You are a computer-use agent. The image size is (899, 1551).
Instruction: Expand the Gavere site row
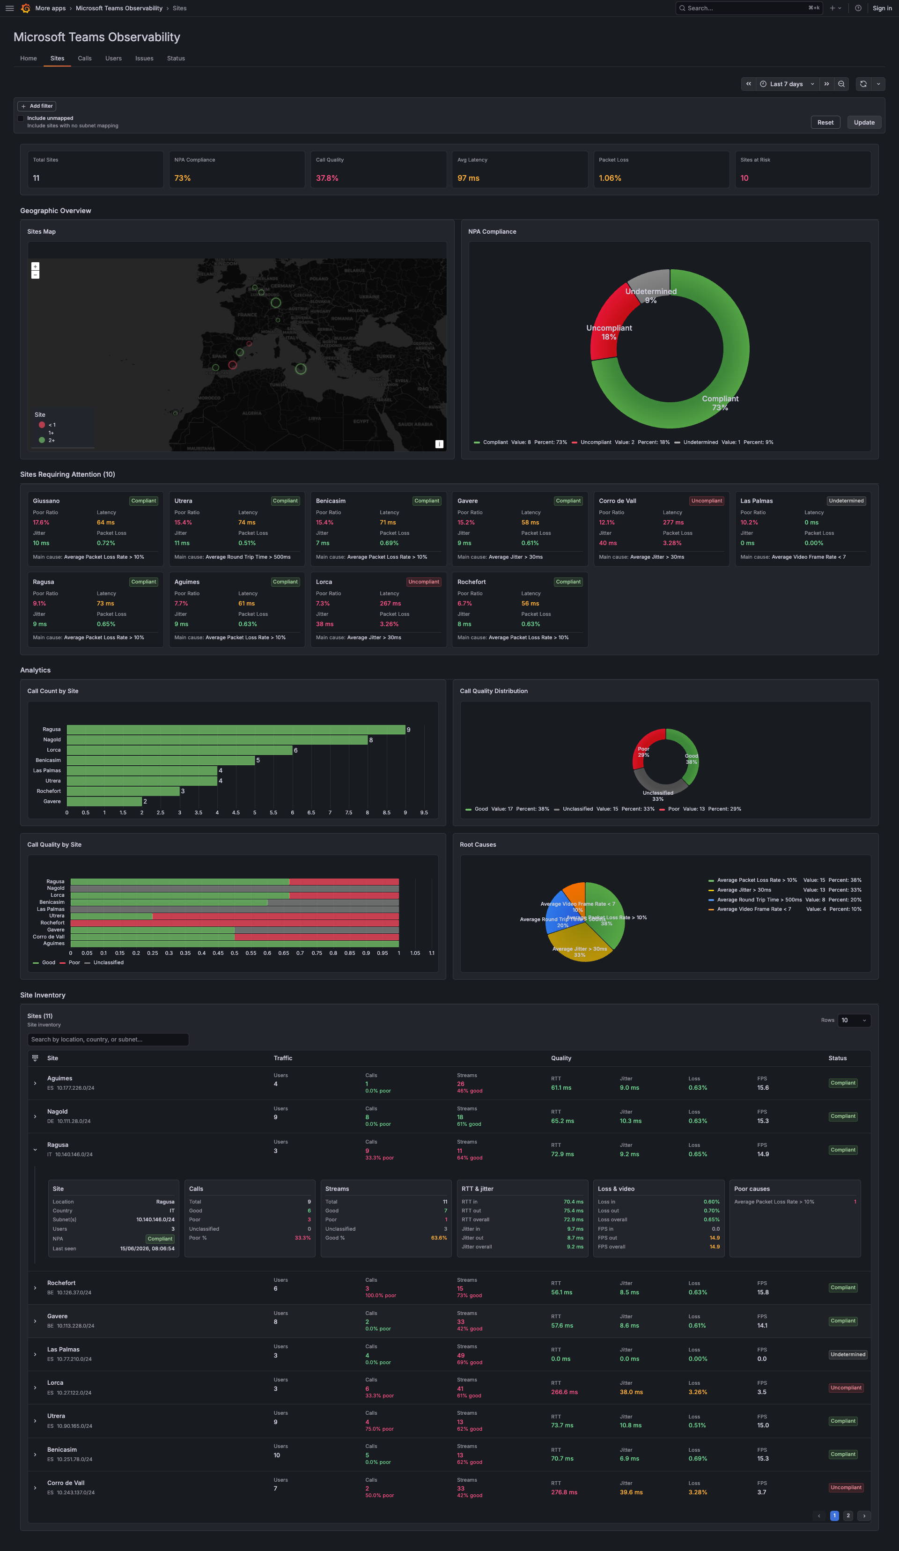point(35,1321)
